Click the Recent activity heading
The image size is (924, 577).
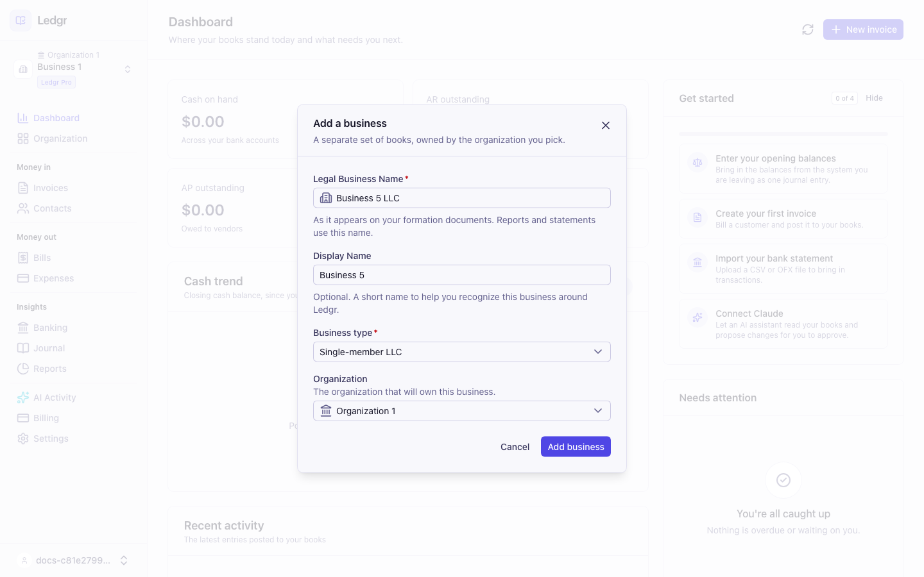(224, 526)
